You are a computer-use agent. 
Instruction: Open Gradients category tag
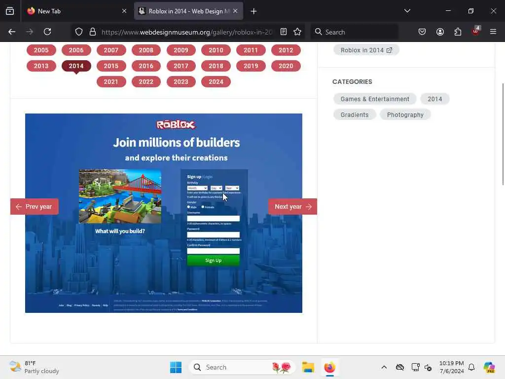tap(355, 114)
